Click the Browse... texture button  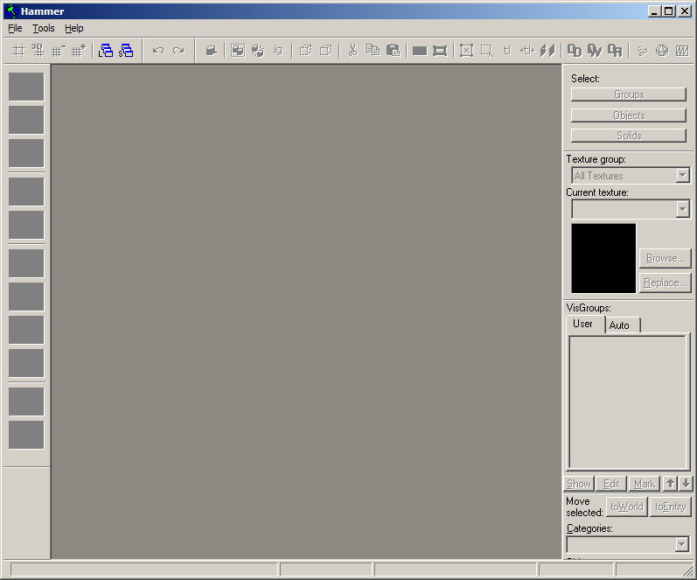(x=666, y=258)
